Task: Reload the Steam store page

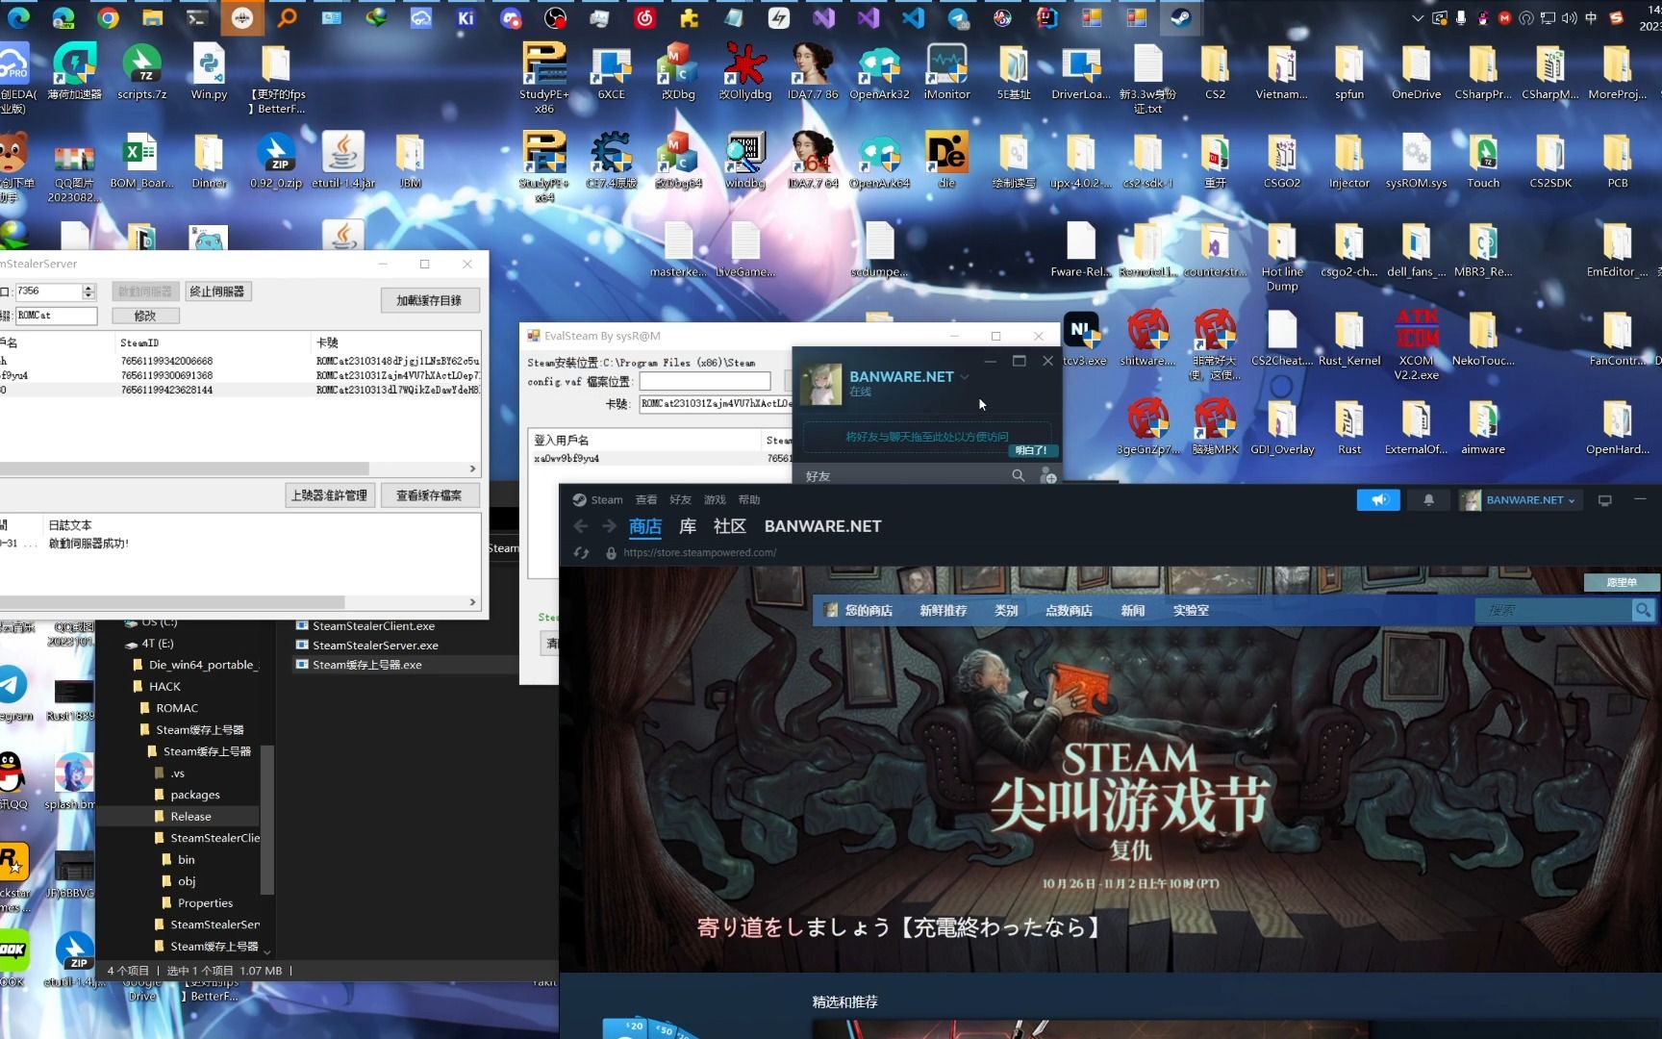Action: pos(581,553)
